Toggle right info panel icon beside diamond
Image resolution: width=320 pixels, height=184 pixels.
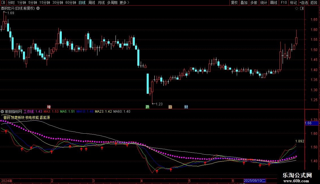pyautogui.click(x=302, y=8)
